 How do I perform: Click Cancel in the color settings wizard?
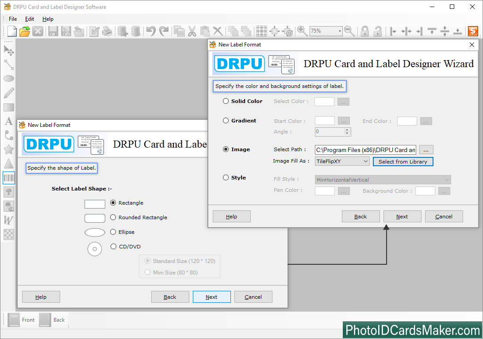click(444, 217)
